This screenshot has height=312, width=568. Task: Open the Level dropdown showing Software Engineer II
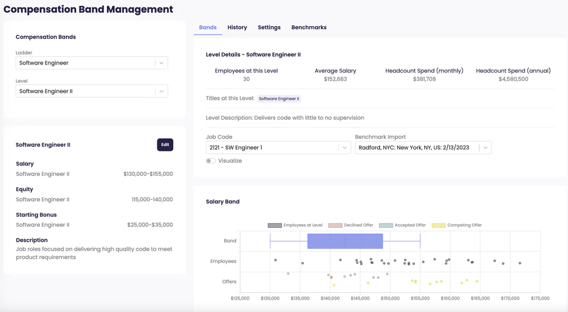91,91
